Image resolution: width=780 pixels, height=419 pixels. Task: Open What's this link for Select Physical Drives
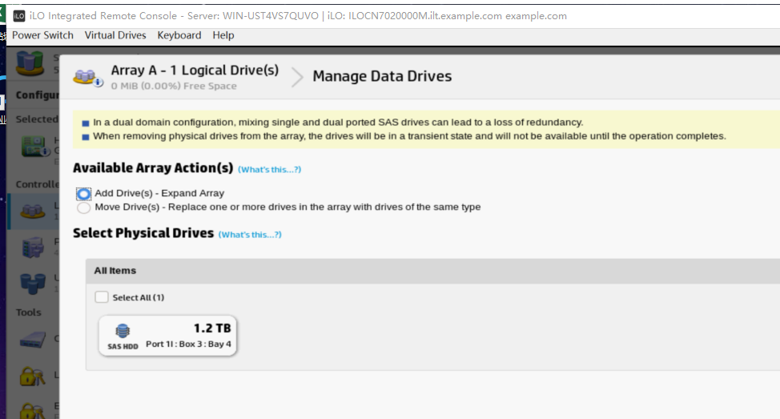tap(250, 235)
